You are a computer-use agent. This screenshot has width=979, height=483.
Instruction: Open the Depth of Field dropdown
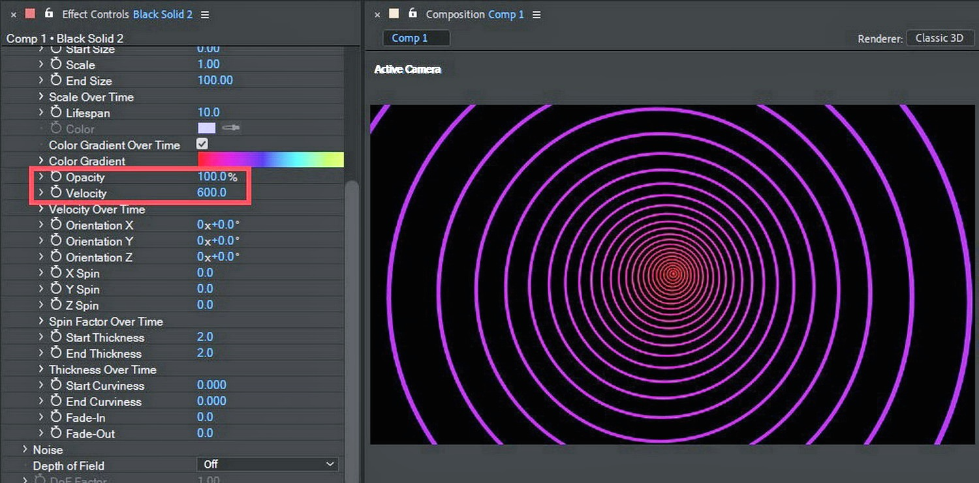click(268, 464)
